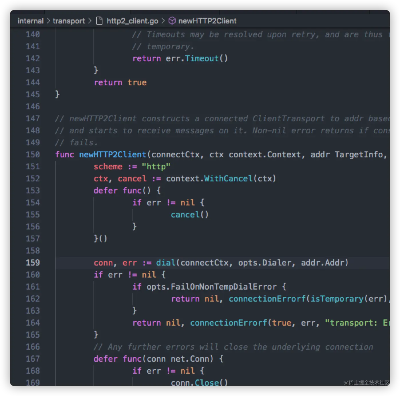Click 'context.Context' type on line 150
400x396 pixels.
click(x=264, y=155)
